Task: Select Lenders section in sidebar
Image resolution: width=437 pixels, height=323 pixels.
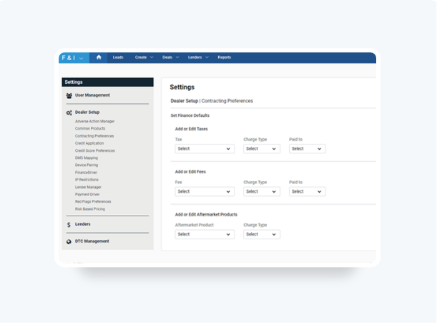Action: tap(82, 224)
